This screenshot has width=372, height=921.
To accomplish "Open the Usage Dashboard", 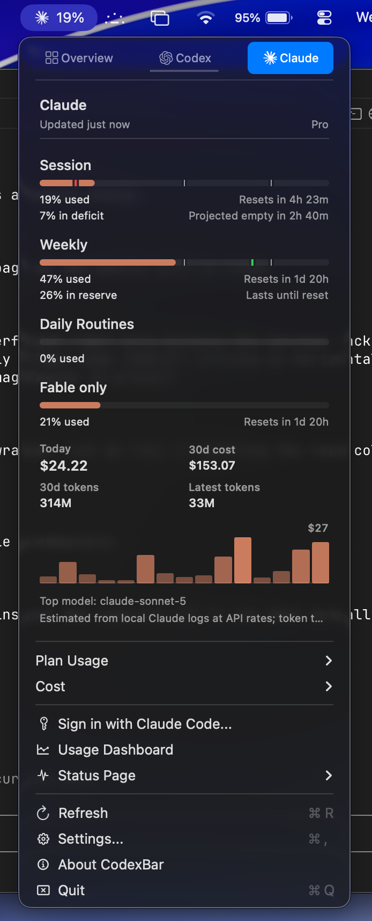I will (x=184, y=750).
